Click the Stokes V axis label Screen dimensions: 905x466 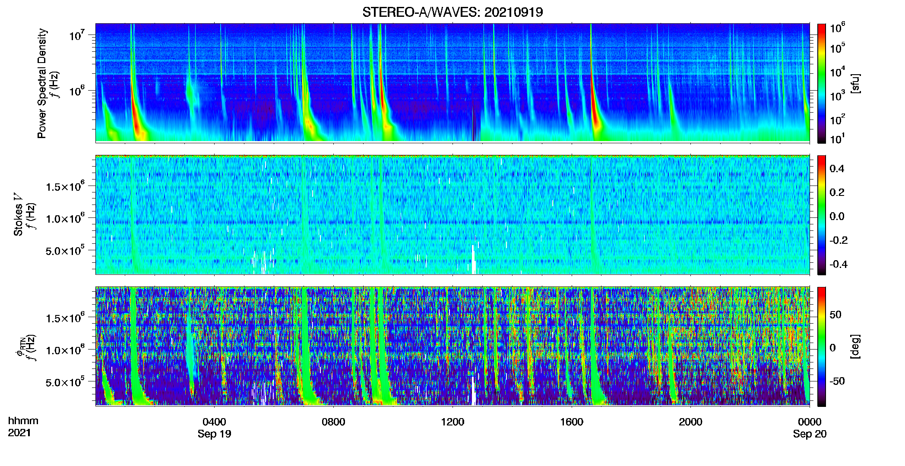pyautogui.click(x=18, y=214)
